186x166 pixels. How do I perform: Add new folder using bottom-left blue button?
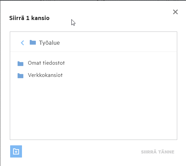point(16,151)
